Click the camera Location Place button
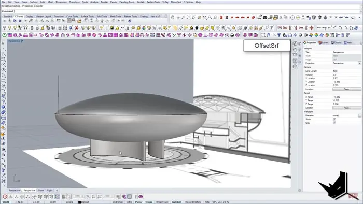363x204 pixels. tap(347, 89)
